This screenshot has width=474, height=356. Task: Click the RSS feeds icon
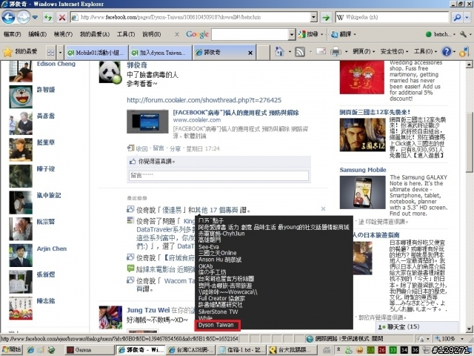tap(299, 52)
